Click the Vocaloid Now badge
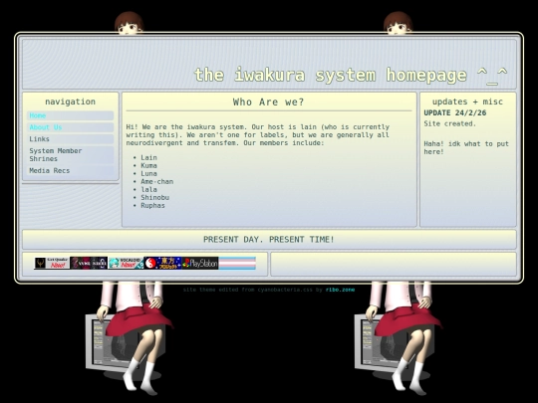This screenshot has height=403, width=538. point(126,263)
